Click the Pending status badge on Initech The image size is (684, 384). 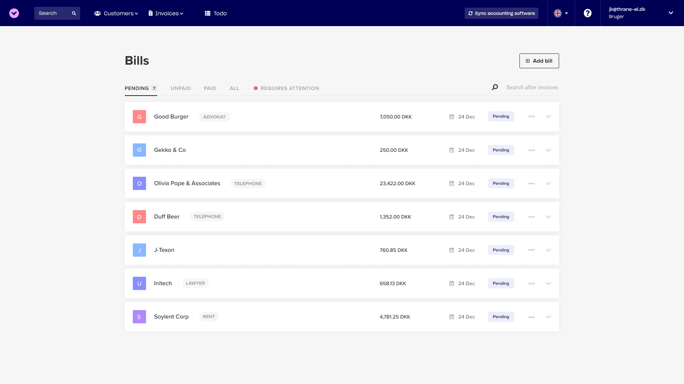[x=501, y=283]
